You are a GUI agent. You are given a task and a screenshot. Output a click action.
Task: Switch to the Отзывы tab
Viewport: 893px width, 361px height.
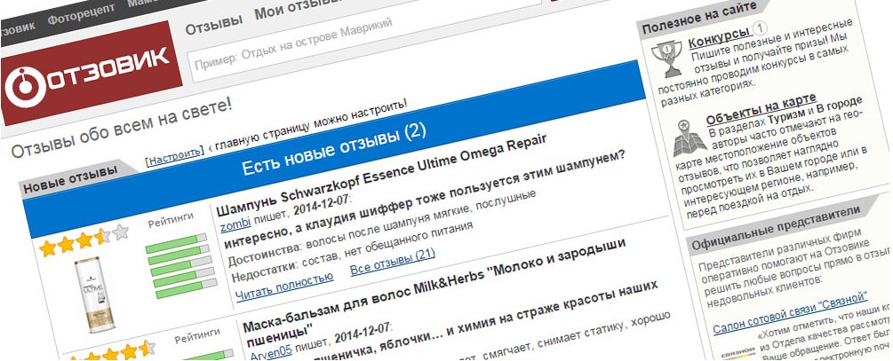click(x=213, y=25)
